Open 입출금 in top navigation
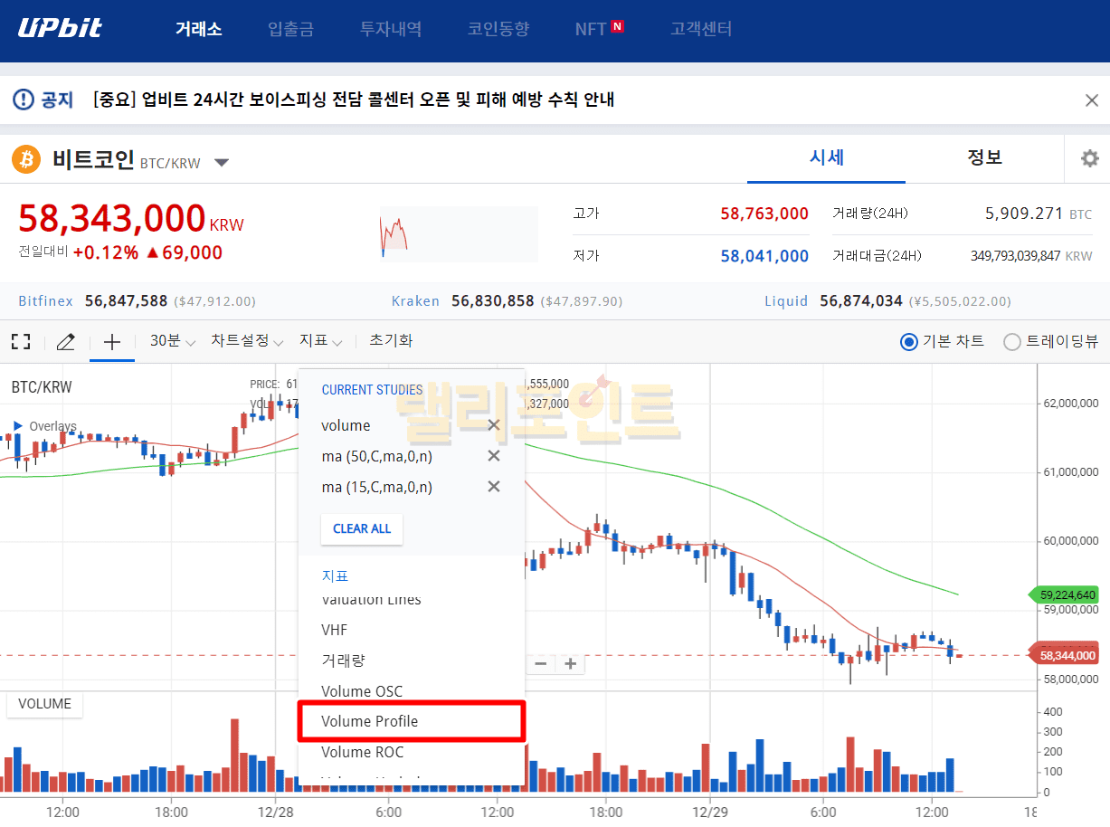1110x827 pixels. [290, 29]
